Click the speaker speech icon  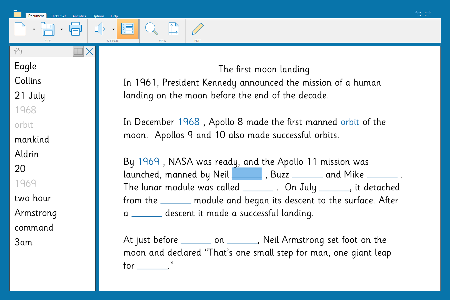click(x=100, y=29)
